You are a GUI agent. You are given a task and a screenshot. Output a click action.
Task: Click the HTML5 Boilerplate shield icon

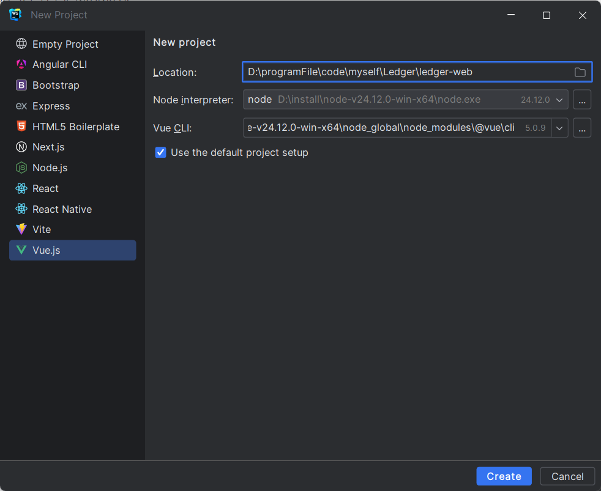[x=21, y=126]
